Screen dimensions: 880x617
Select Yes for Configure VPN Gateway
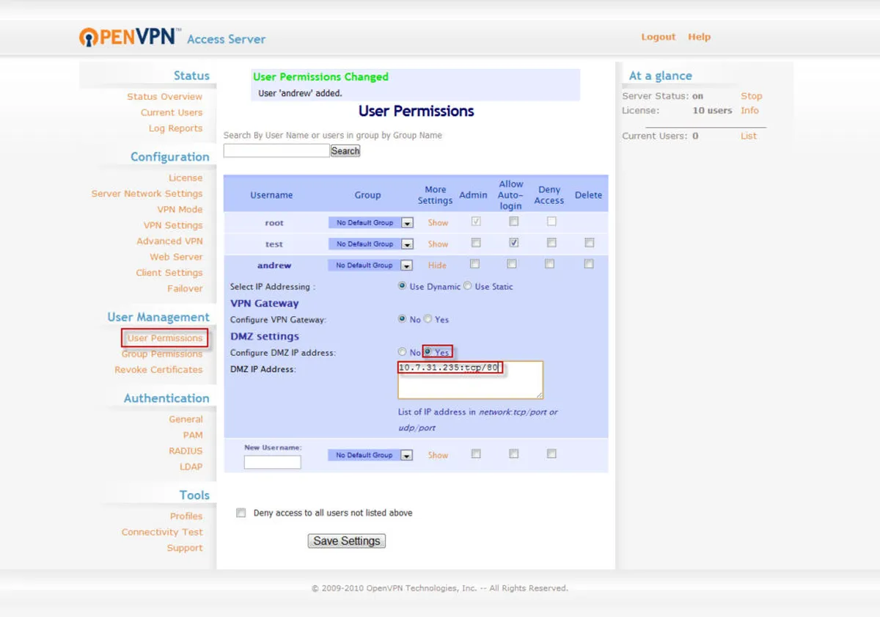click(428, 319)
